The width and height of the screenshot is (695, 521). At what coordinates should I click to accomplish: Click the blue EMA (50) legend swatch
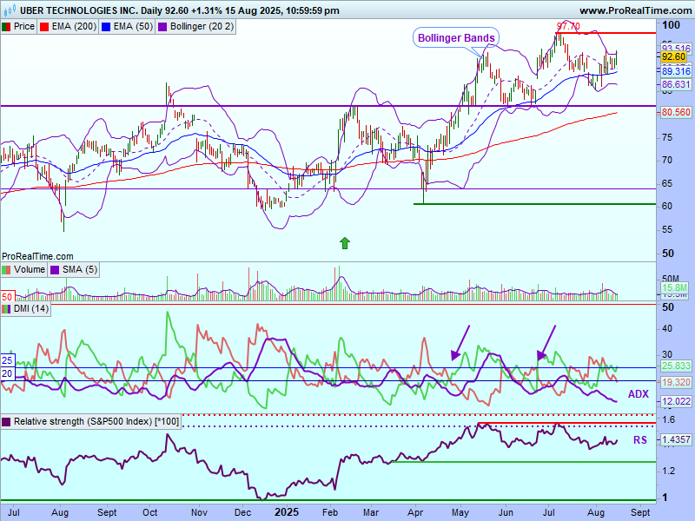106,27
